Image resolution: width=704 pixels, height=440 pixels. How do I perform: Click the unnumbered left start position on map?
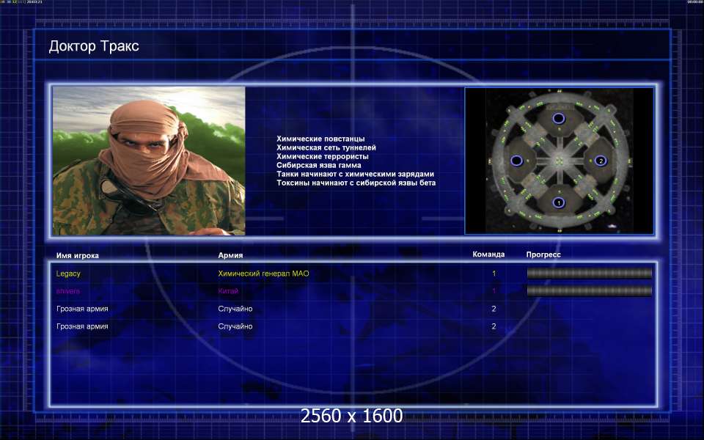517,161
